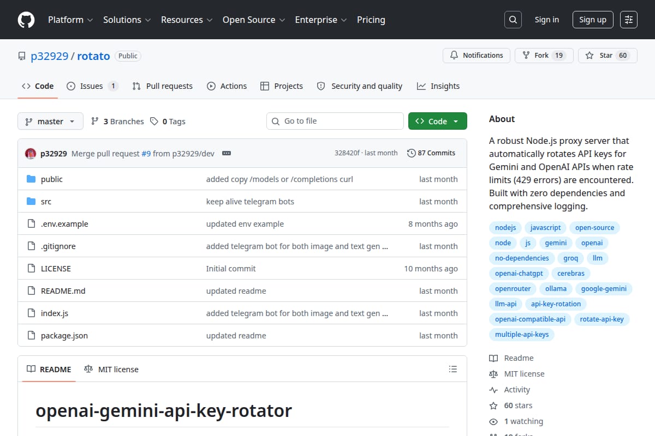
Task: Click the README.md file icon
Action: click(31, 291)
